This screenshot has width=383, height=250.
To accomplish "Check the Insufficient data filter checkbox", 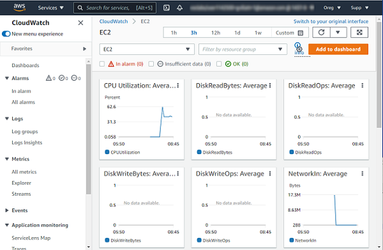I will coord(151,64).
